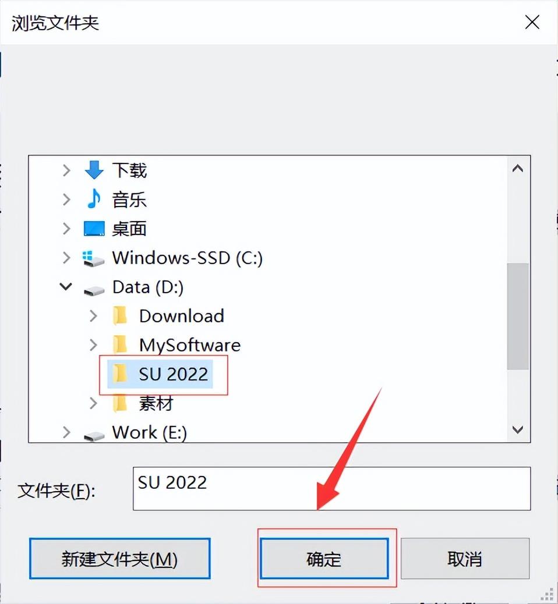This screenshot has width=558, height=604.
Task: Select the Desktop monitor icon
Action: click(94, 229)
